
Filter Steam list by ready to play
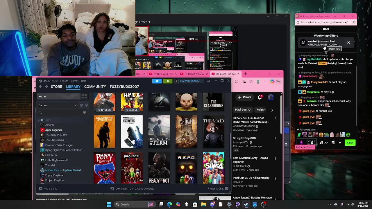(86, 105)
